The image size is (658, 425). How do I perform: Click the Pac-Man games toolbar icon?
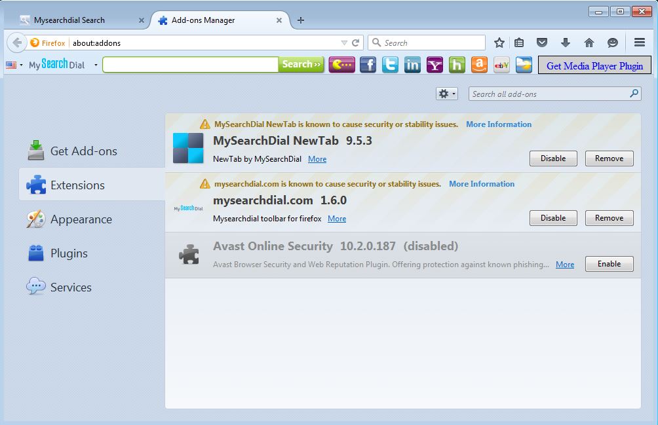pyautogui.click(x=342, y=65)
